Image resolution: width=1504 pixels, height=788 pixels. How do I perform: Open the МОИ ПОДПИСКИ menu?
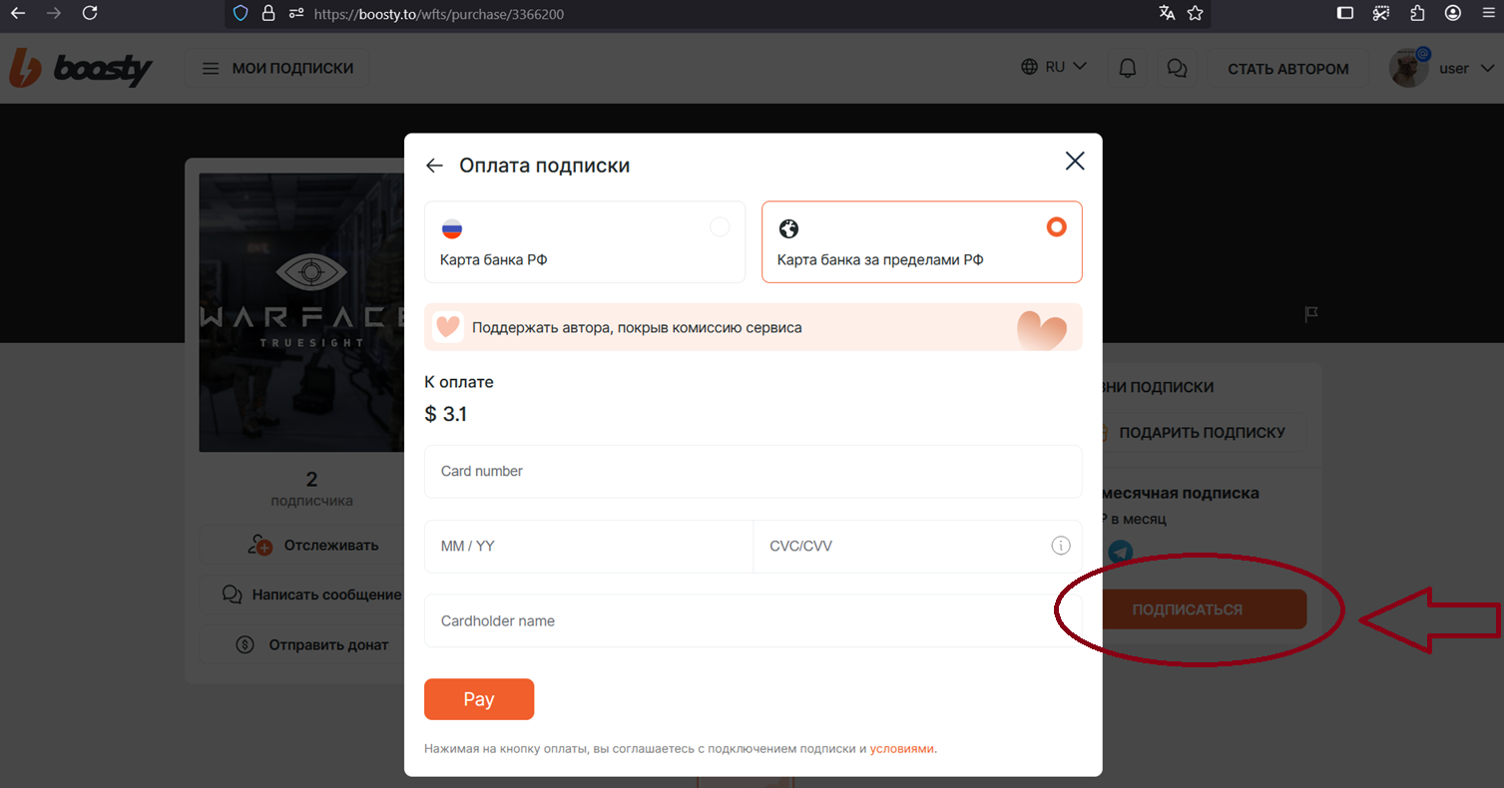[277, 68]
